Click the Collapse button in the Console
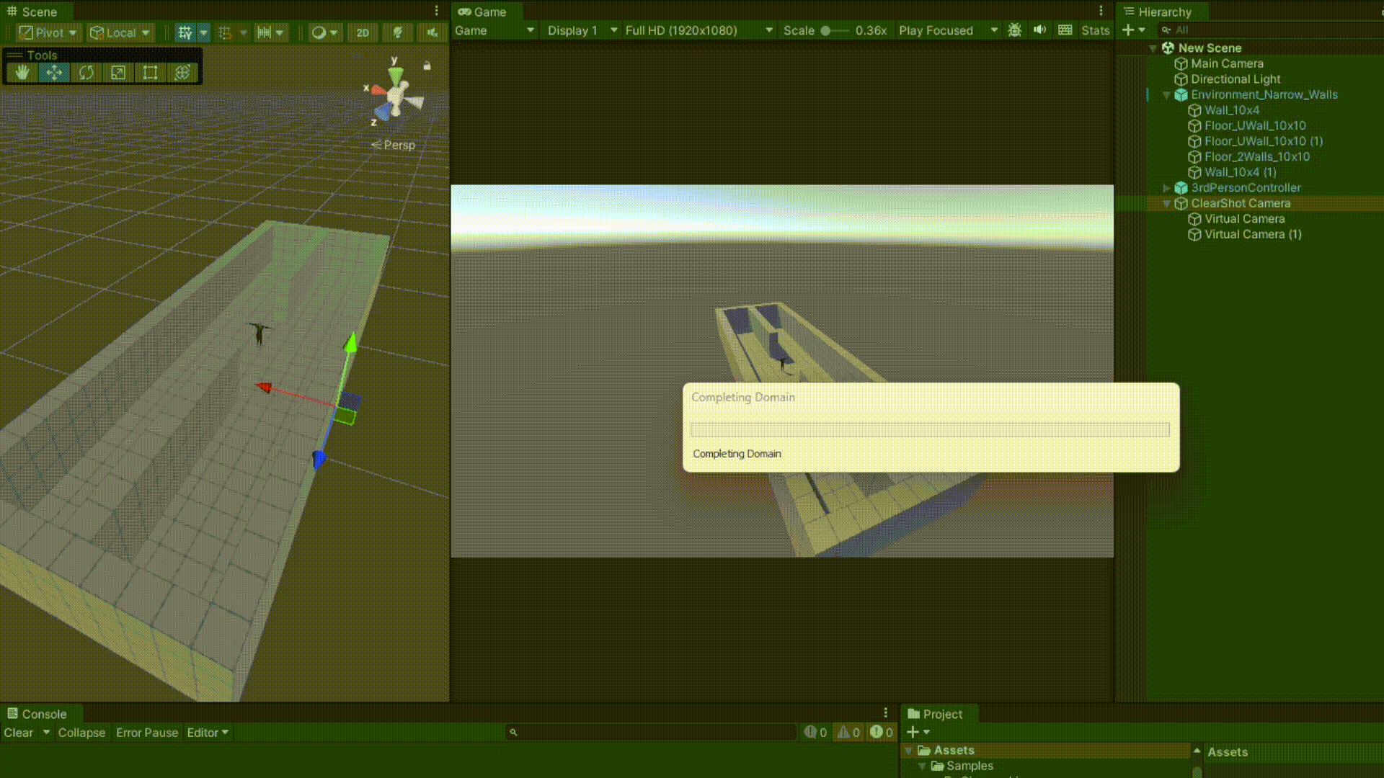Viewport: 1384px width, 778px height. click(x=81, y=733)
